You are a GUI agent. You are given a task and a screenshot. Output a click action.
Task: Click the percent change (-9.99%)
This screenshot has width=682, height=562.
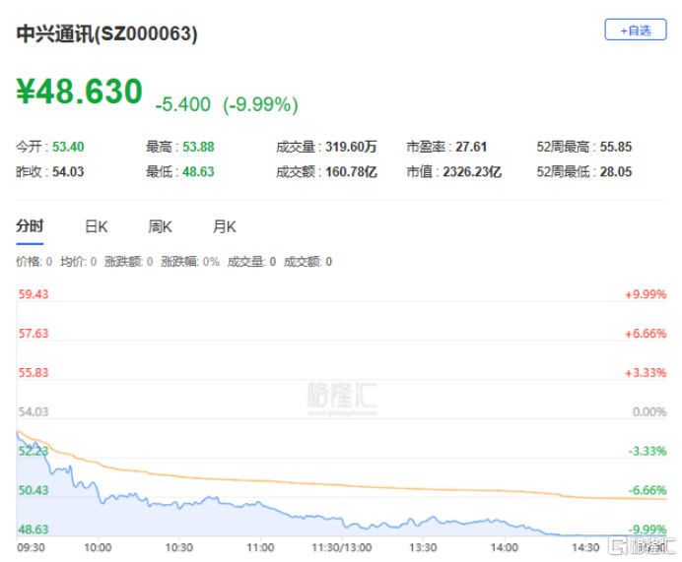(260, 104)
